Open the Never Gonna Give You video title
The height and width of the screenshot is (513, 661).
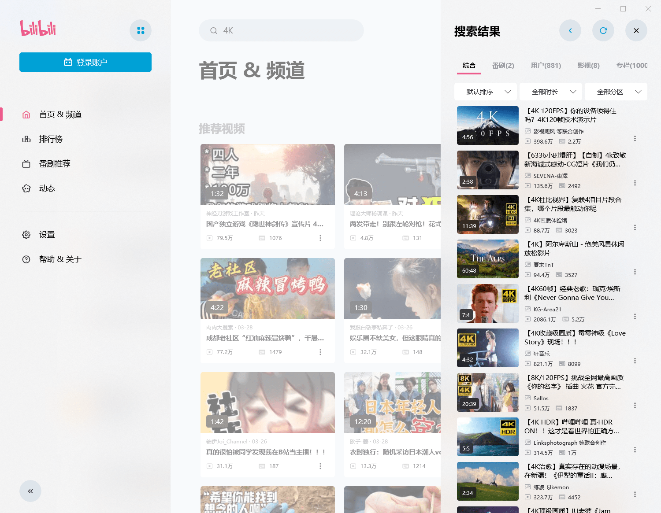tap(572, 293)
